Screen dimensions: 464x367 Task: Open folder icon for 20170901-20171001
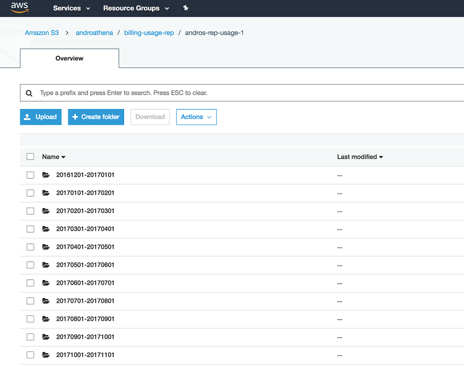[x=46, y=337]
